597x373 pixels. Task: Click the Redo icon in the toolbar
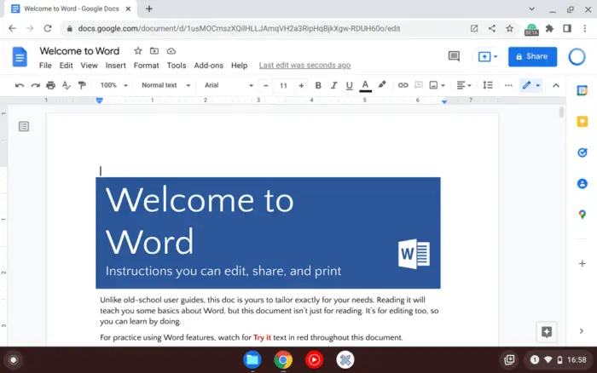[36, 85]
